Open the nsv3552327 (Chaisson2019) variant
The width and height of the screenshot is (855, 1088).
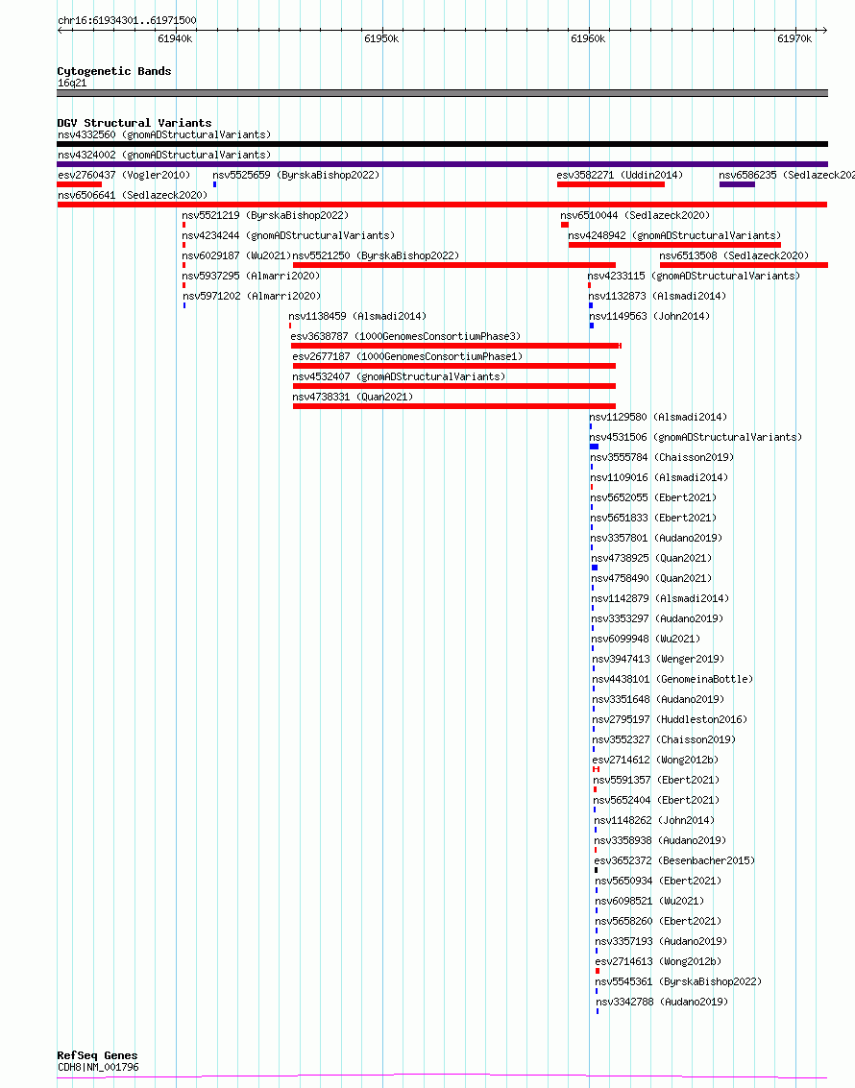(x=664, y=738)
